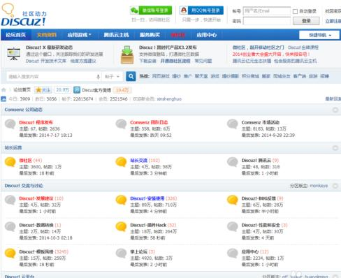Viewport: 341px width, 278px height.
Task: Click the green download box icon
Action: pyautogui.click(x=127, y=55)
